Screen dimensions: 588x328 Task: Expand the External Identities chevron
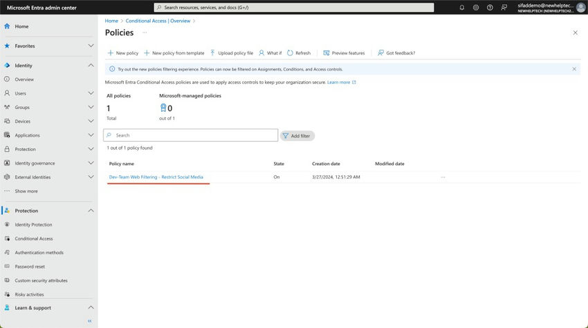pyautogui.click(x=91, y=177)
